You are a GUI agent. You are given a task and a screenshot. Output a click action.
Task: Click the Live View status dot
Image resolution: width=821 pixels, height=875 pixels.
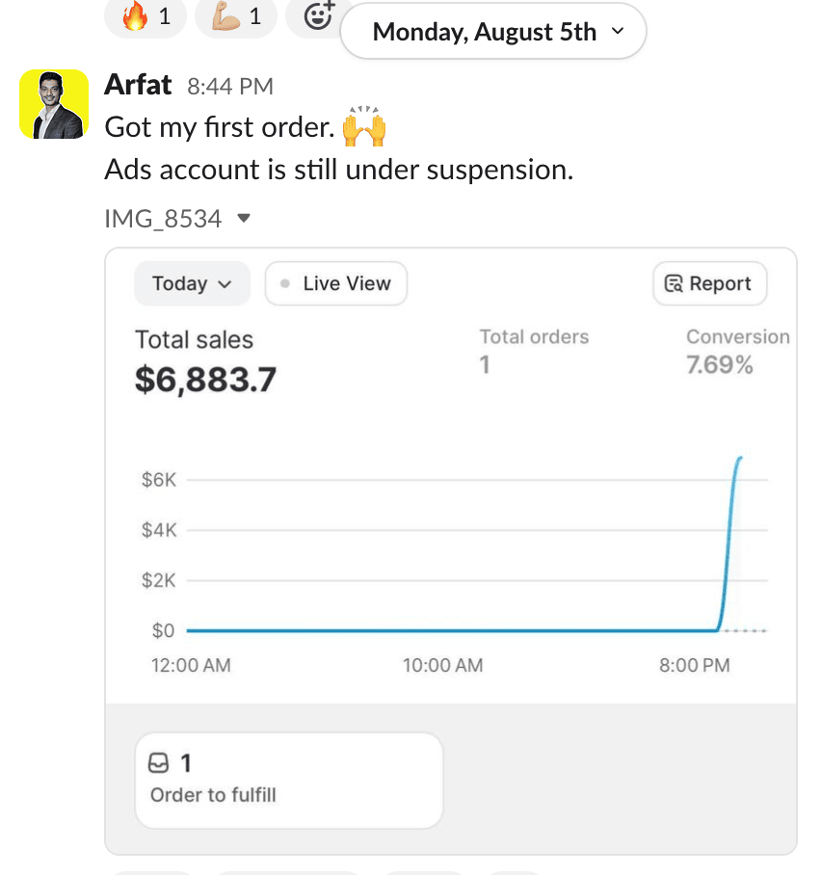(284, 283)
